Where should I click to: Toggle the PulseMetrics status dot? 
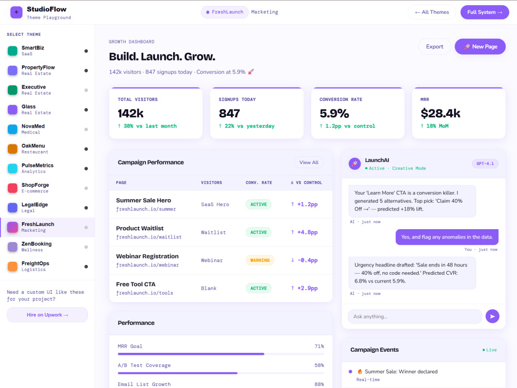pos(86,169)
